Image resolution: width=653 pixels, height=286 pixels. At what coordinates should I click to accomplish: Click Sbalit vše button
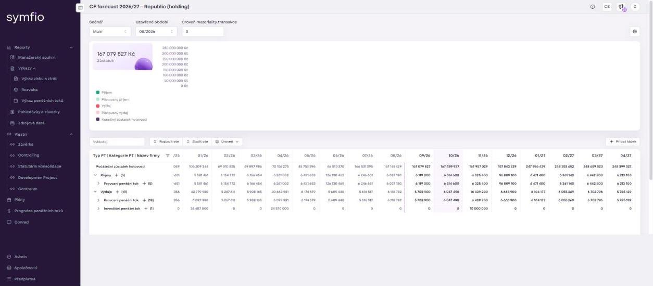[197, 141]
